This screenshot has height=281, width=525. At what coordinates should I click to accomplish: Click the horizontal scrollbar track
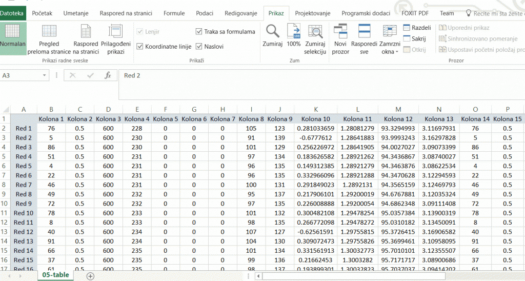pos(355,276)
